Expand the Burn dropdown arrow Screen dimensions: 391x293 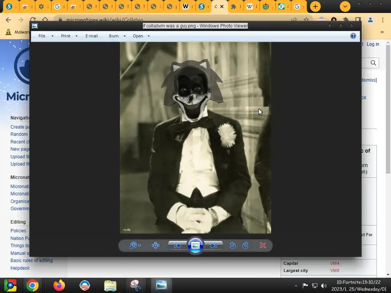point(125,36)
